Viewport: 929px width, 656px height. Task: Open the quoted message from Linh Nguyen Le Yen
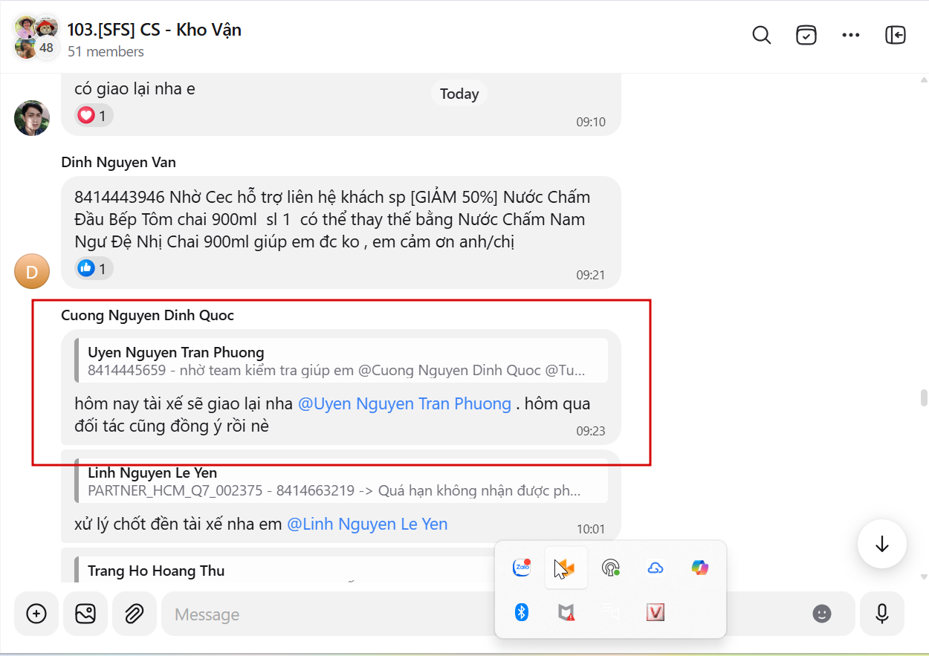tap(340, 481)
